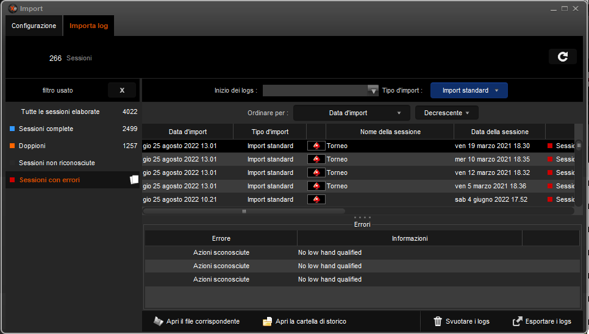Open the Decrescente order dropdown
Image resolution: width=589 pixels, height=334 pixels.
coord(447,113)
